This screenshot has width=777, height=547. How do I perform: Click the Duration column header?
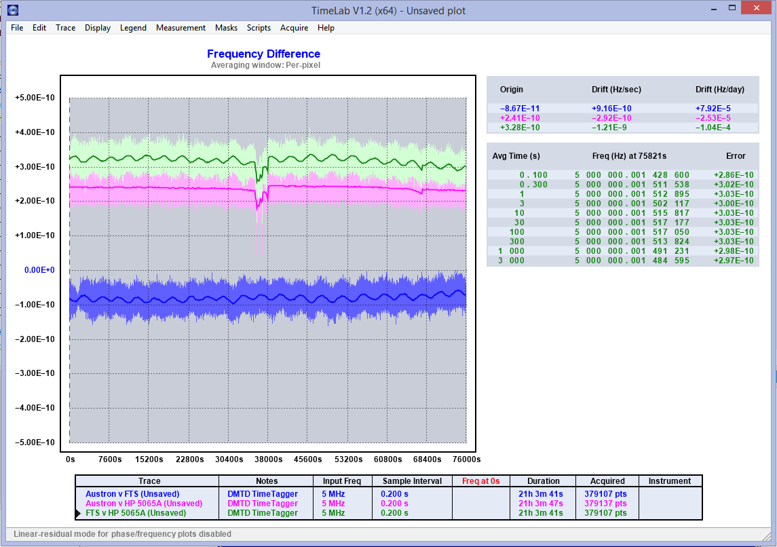(544, 481)
